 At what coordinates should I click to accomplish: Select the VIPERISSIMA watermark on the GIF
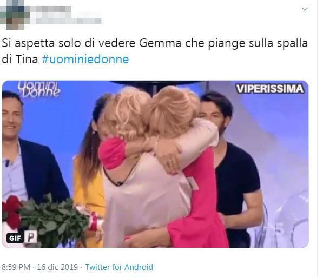click(269, 89)
